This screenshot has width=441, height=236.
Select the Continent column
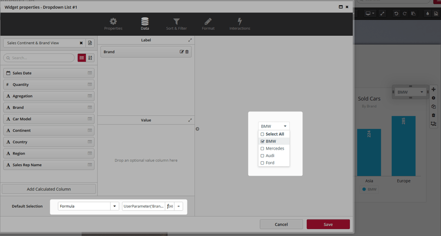click(x=48, y=131)
